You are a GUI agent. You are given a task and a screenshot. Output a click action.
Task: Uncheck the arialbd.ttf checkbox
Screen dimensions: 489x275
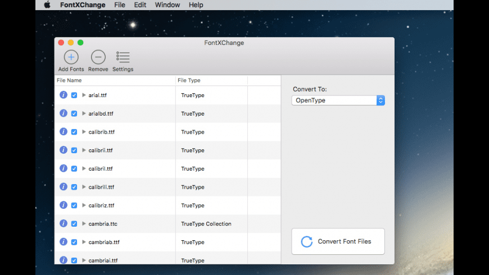click(74, 113)
